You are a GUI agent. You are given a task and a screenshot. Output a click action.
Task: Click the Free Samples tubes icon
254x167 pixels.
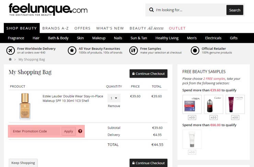(x=134, y=51)
